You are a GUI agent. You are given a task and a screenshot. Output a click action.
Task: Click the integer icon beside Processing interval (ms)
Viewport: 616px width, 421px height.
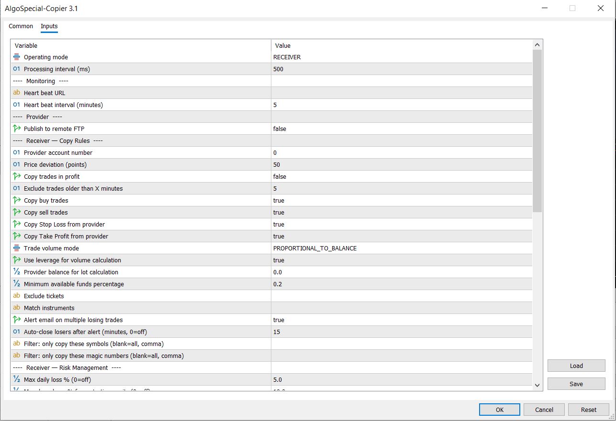coord(17,69)
